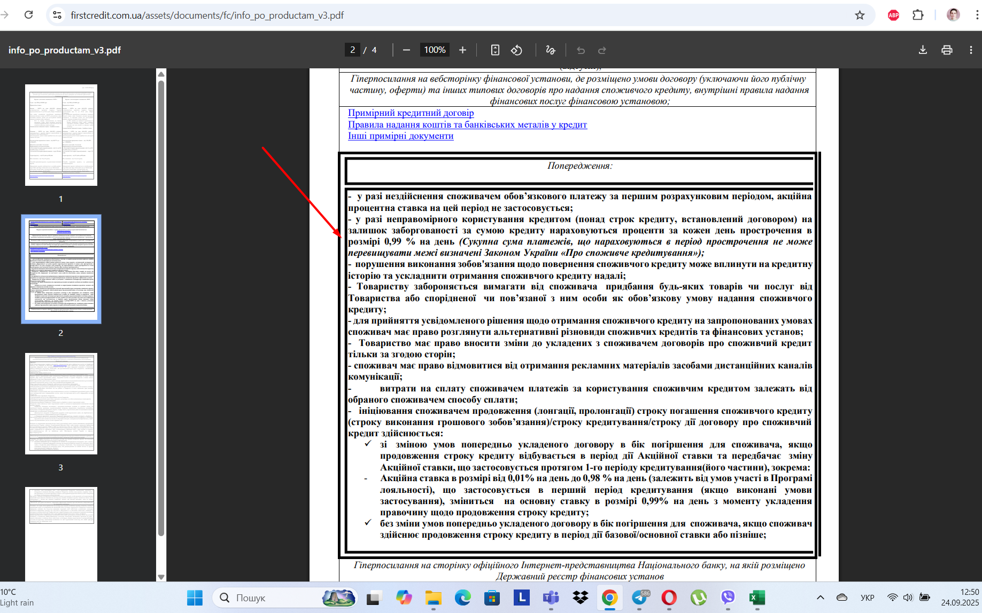Open Wi-Fi network settings tray icon

click(892, 598)
